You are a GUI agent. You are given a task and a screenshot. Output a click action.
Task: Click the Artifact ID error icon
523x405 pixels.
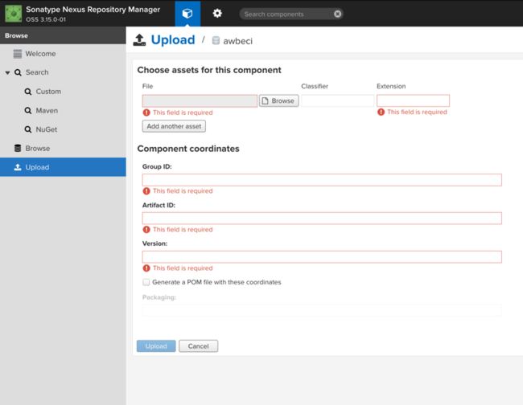click(x=146, y=230)
